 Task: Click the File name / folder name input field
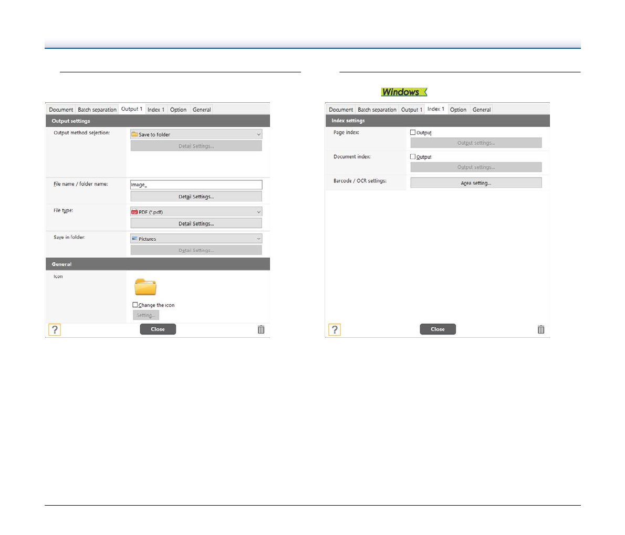click(x=196, y=185)
